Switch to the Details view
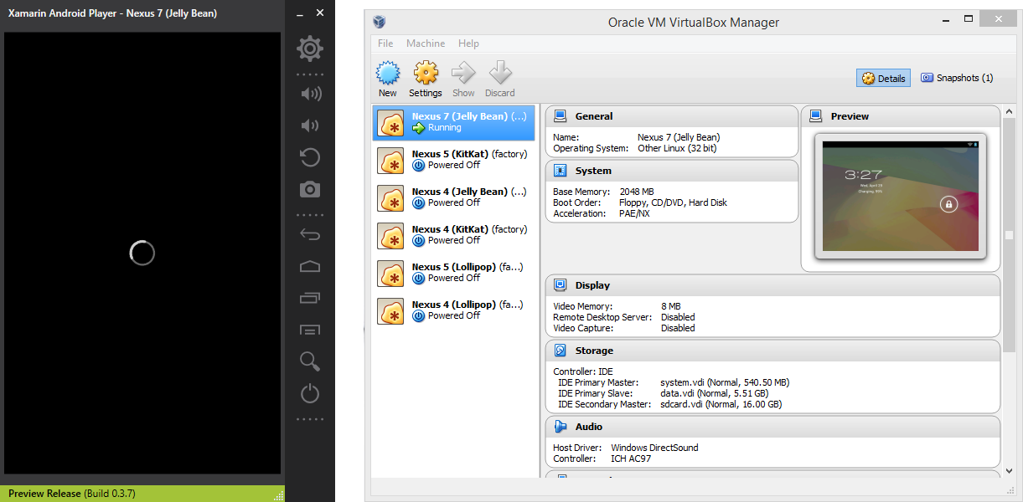This screenshot has width=1023, height=502. tap(884, 78)
